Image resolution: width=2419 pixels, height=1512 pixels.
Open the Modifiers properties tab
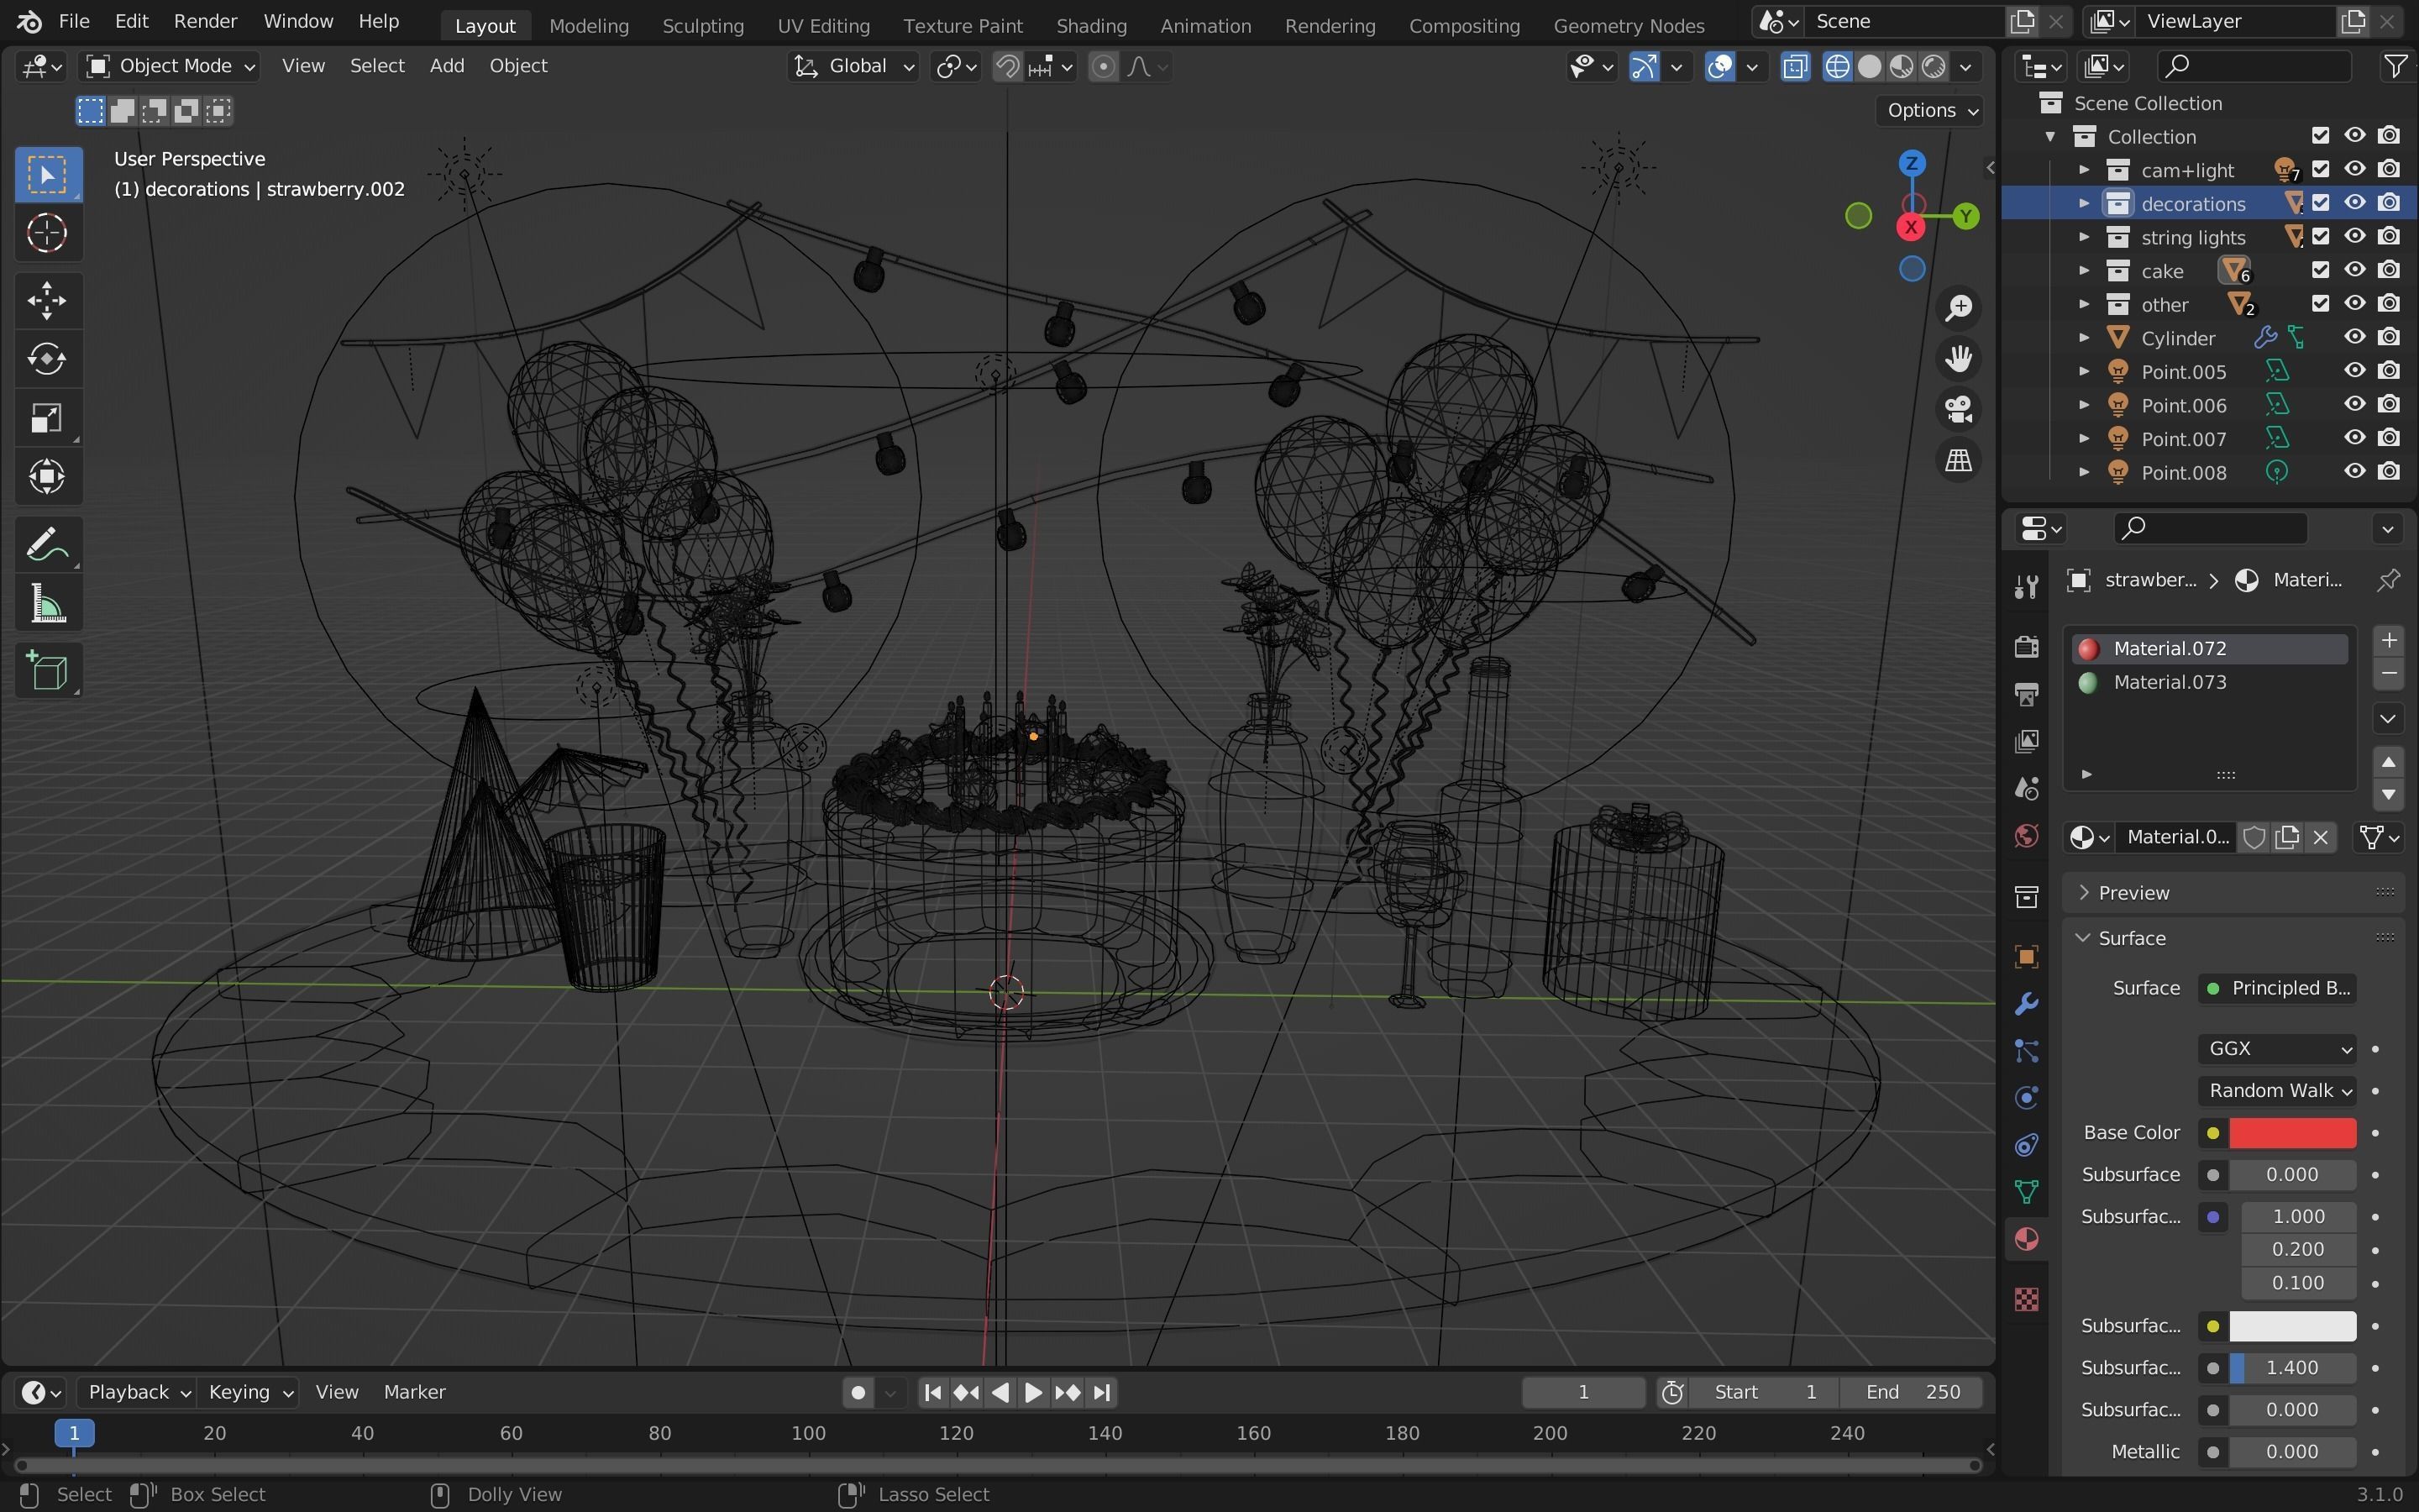click(x=2026, y=1004)
